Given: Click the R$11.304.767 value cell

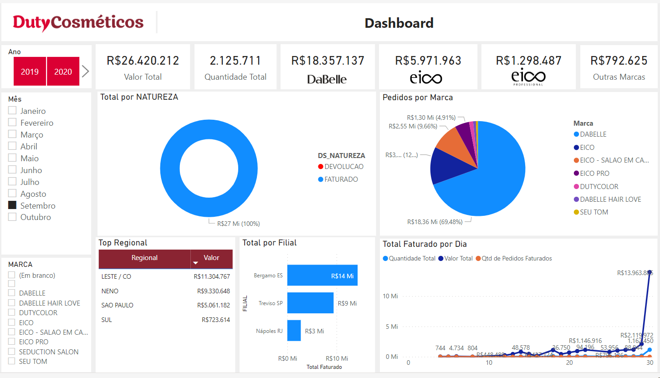Looking at the screenshot, I should (x=212, y=276).
